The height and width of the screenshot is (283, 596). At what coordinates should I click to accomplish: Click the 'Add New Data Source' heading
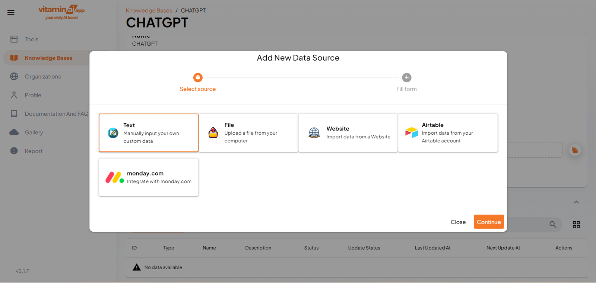click(x=298, y=58)
